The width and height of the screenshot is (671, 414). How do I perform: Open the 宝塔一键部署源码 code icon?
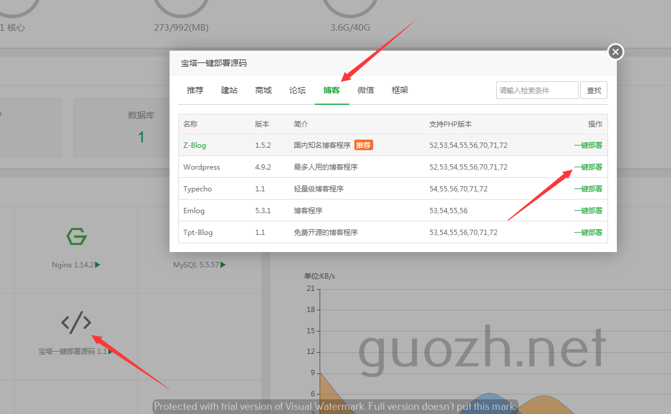[x=76, y=322]
